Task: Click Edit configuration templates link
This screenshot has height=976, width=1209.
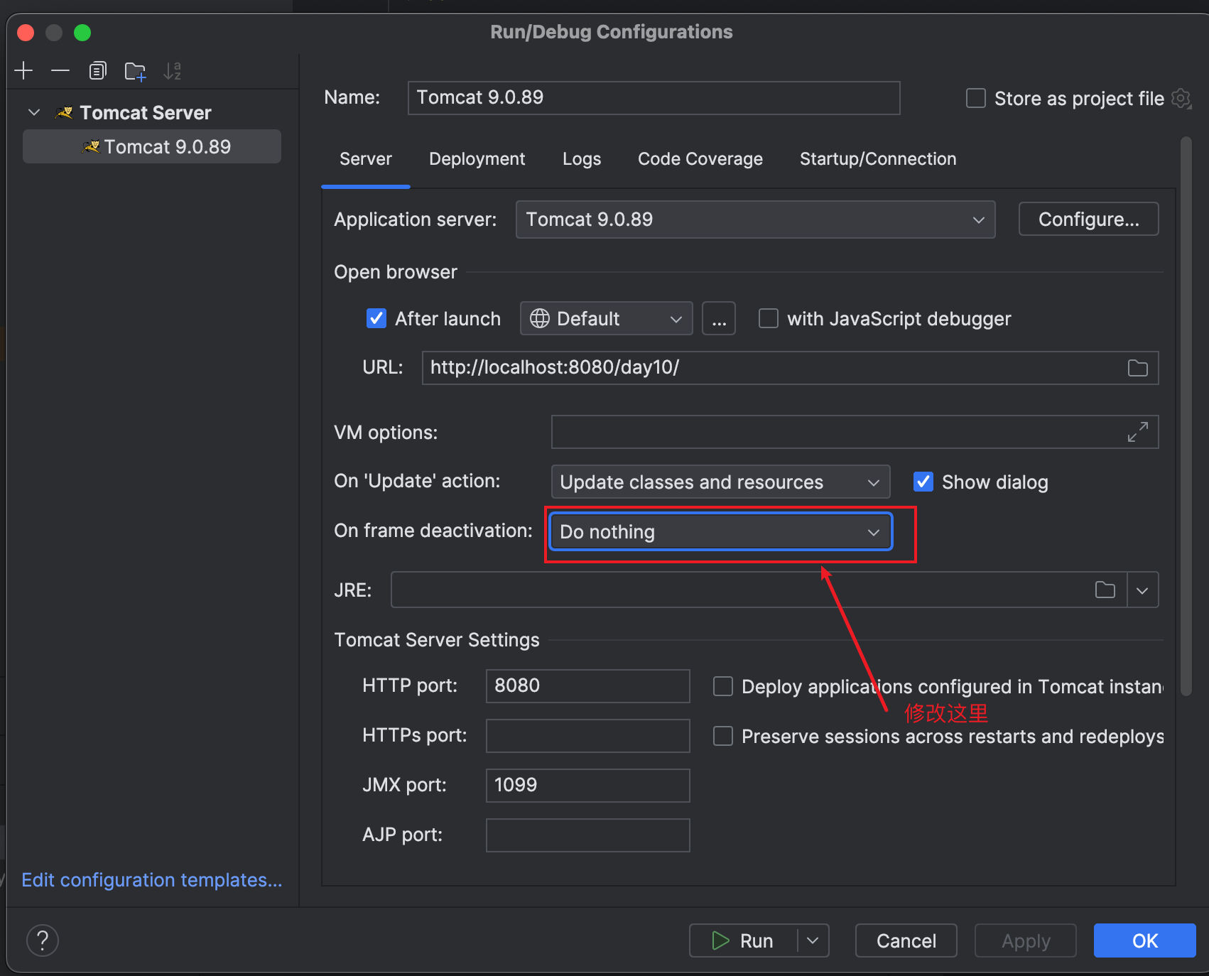Action: tap(152, 880)
